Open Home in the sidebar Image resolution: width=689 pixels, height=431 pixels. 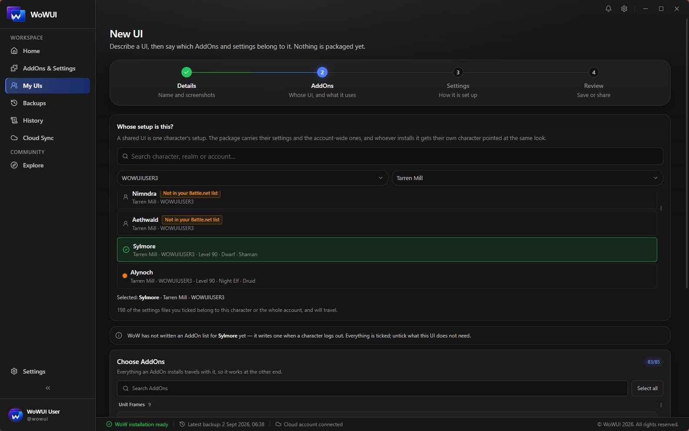(x=48, y=51)
